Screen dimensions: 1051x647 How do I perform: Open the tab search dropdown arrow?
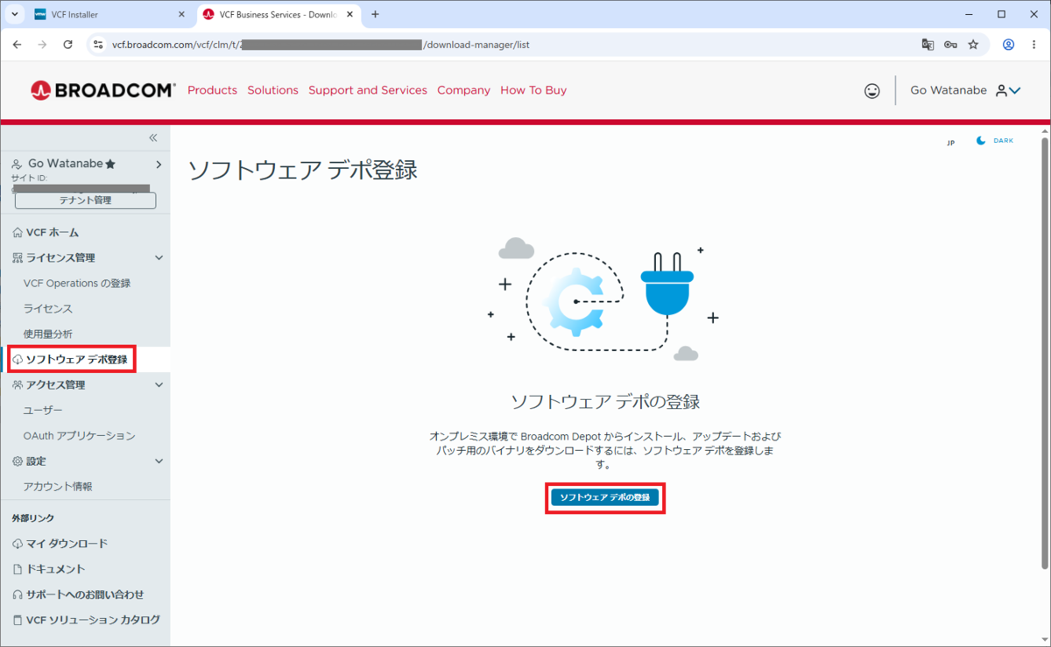[15, 14]
